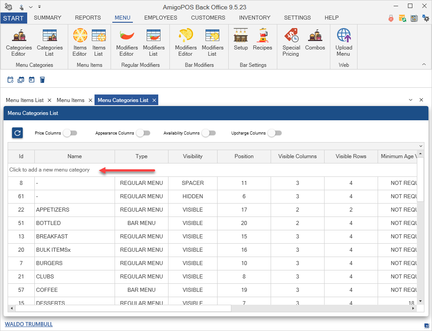The image size is (432, 331).
Task: Open the Combos icon
Action: pos(315,40)
